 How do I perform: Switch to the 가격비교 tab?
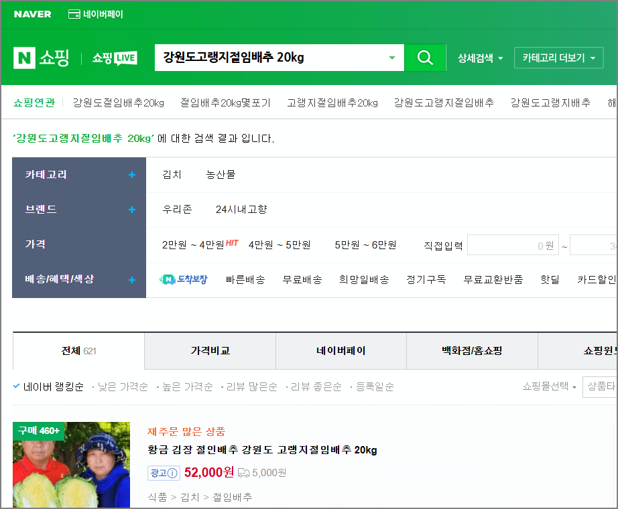point(209,350)
